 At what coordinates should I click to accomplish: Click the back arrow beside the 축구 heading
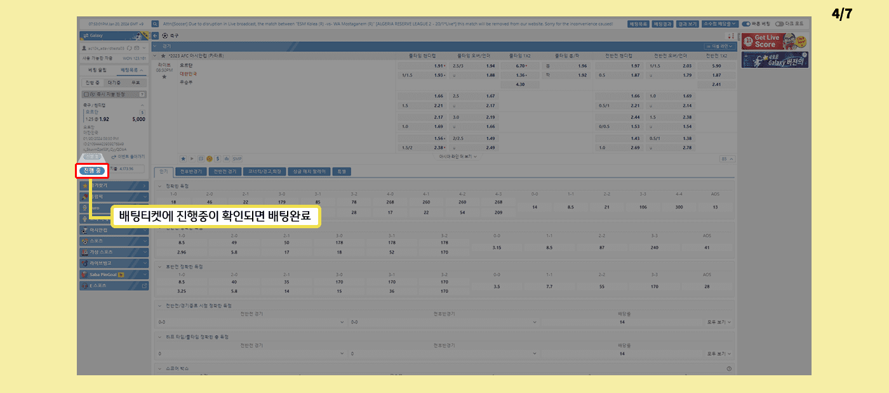click(x=155, y=36)
